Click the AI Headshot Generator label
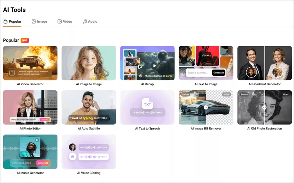Viewport: 294px width, 183px height. pos(265,84)
